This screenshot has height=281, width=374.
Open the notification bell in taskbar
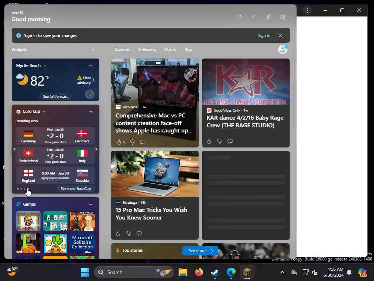(349, 272)
